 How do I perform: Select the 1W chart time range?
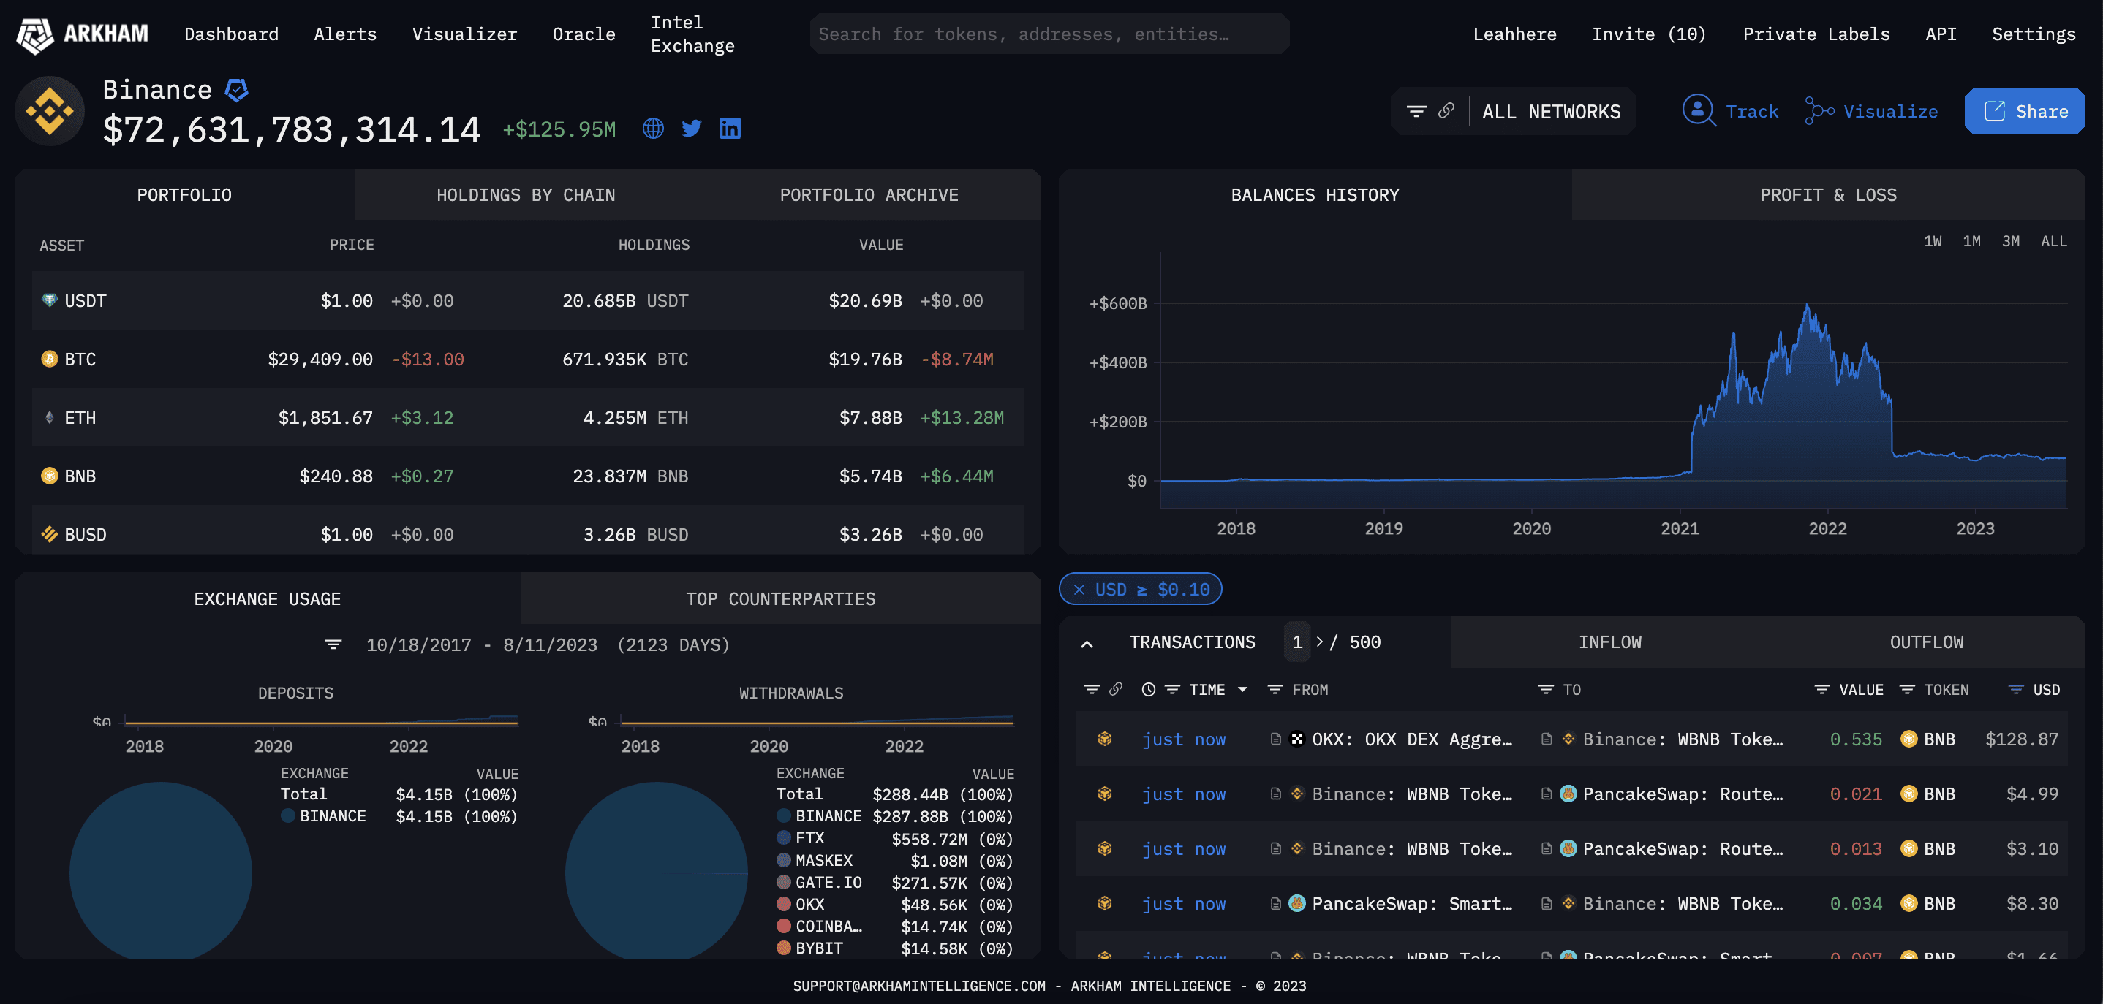click(x=1933, y=241)
